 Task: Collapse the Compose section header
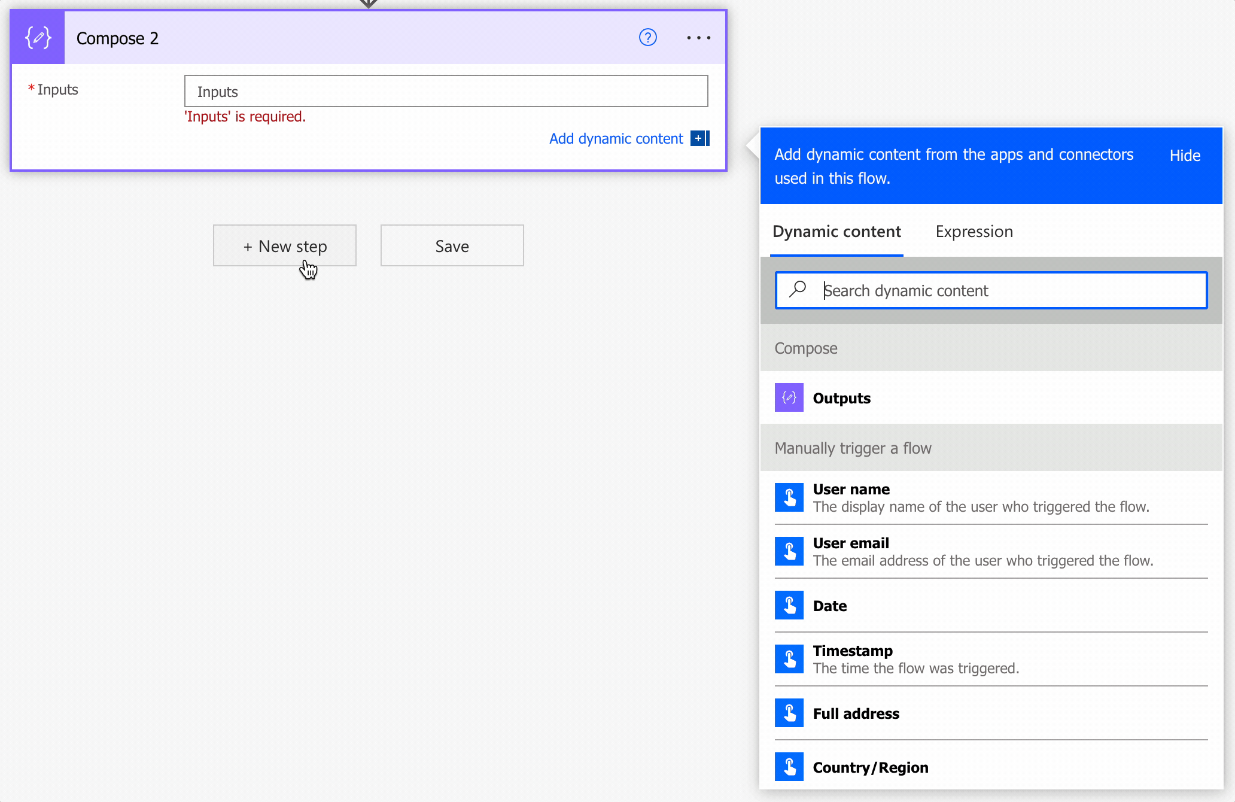pos(990,348)
